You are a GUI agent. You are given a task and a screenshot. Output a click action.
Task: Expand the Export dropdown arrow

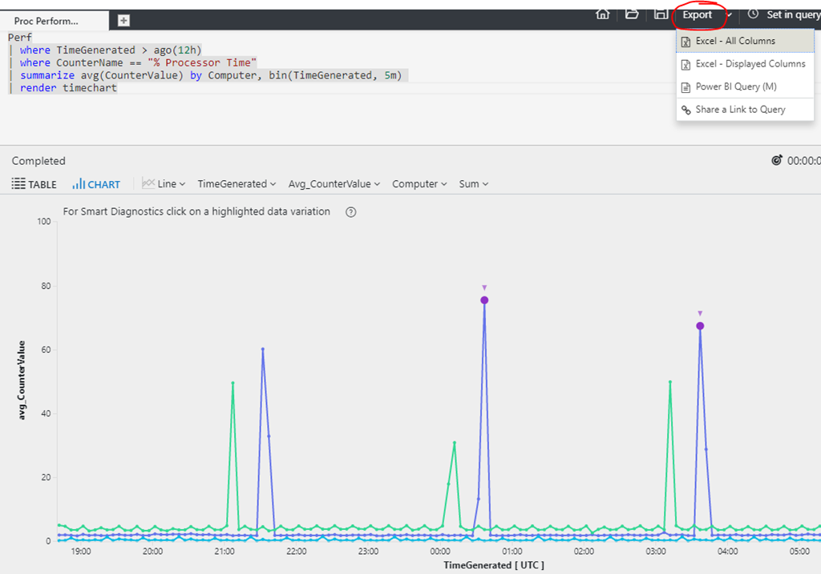pyautogui.click(x=729, y=15)
